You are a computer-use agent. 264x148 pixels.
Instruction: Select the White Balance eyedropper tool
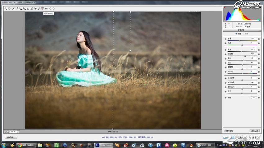point(13,9)
